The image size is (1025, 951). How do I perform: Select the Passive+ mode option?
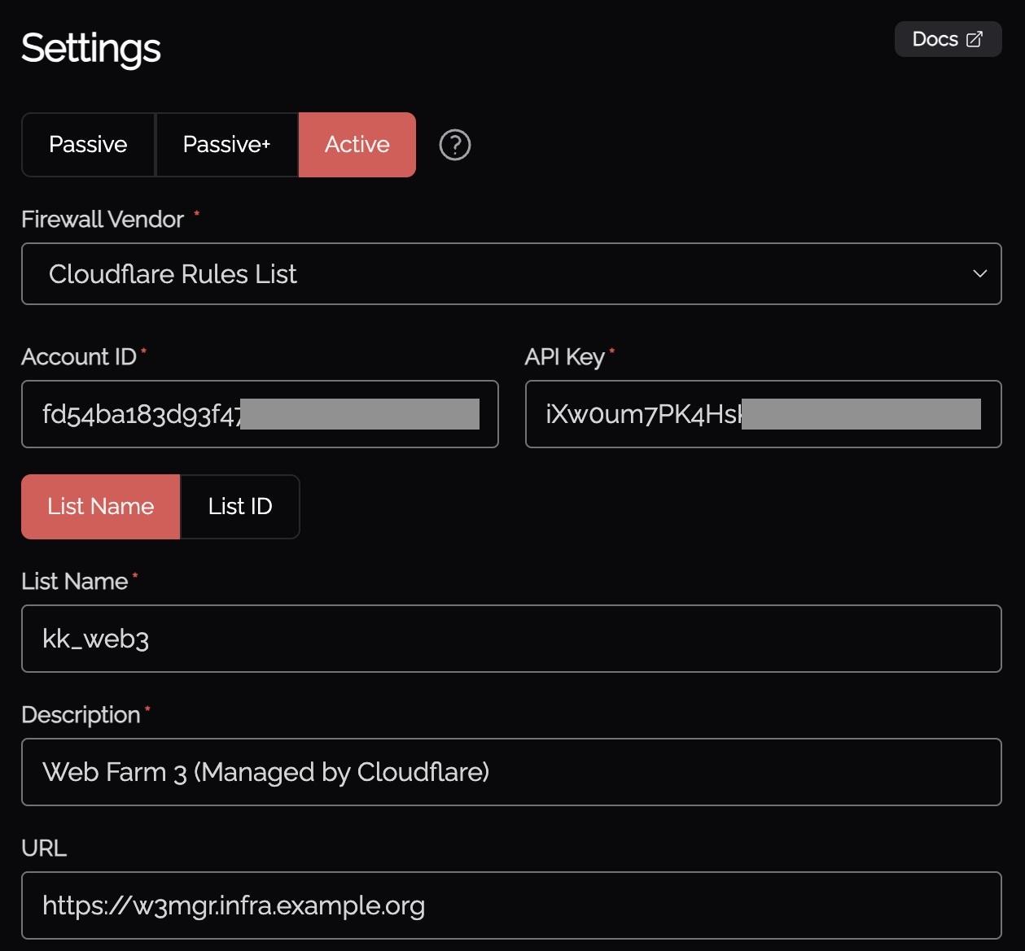[x=226, y=145]
